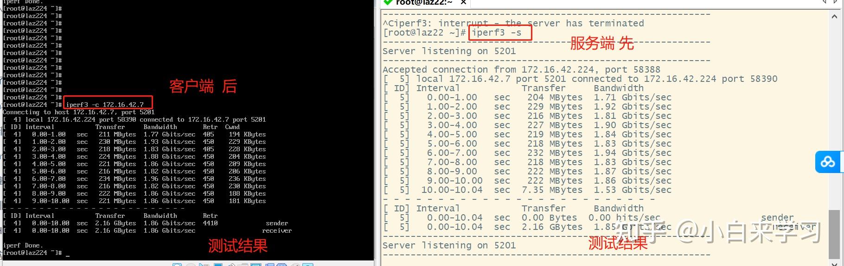Select the root@laz22:~ session tab

pyautogui.click(x=424, y=3)
